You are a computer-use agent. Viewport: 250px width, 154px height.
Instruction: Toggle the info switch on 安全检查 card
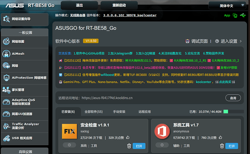point(69,145)
